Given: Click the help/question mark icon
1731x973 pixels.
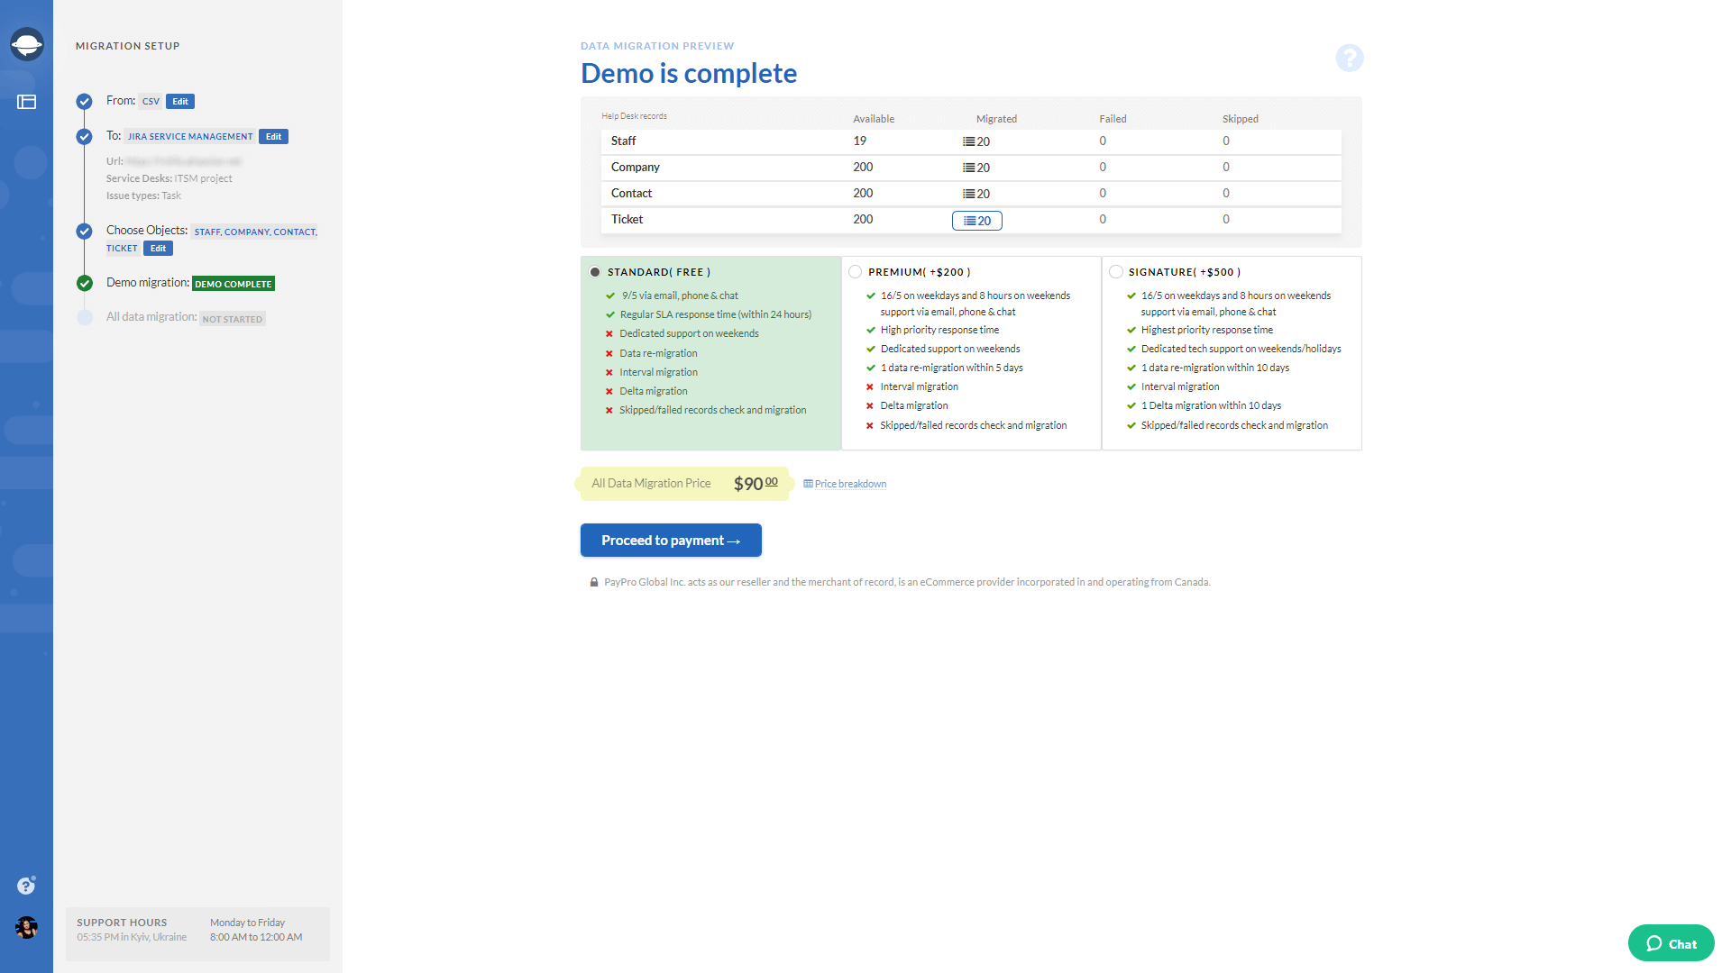Looking at the screenshot, I should point(1348,59).
